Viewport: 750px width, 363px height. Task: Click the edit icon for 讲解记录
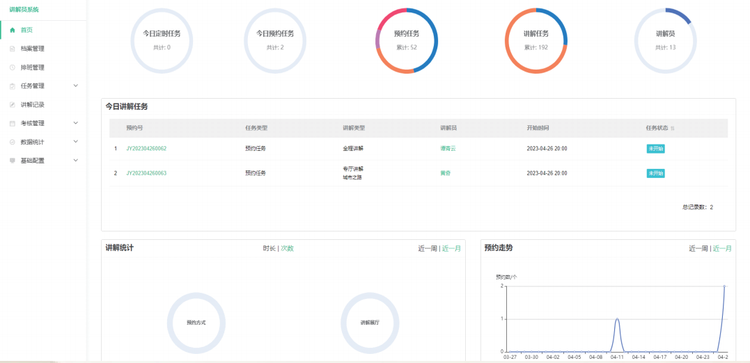[13, 105]
